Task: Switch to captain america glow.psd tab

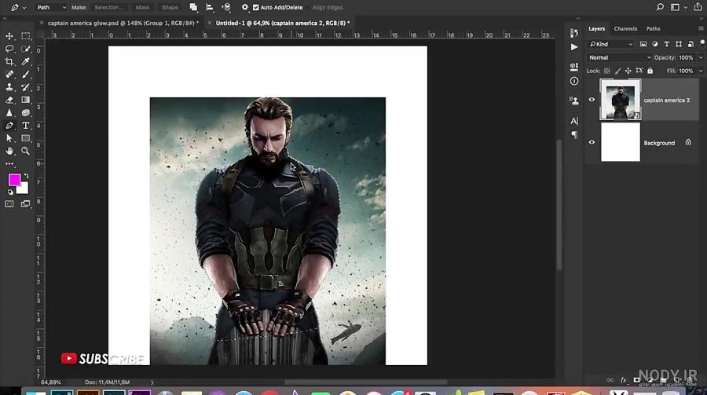Action: click(123, 23)
